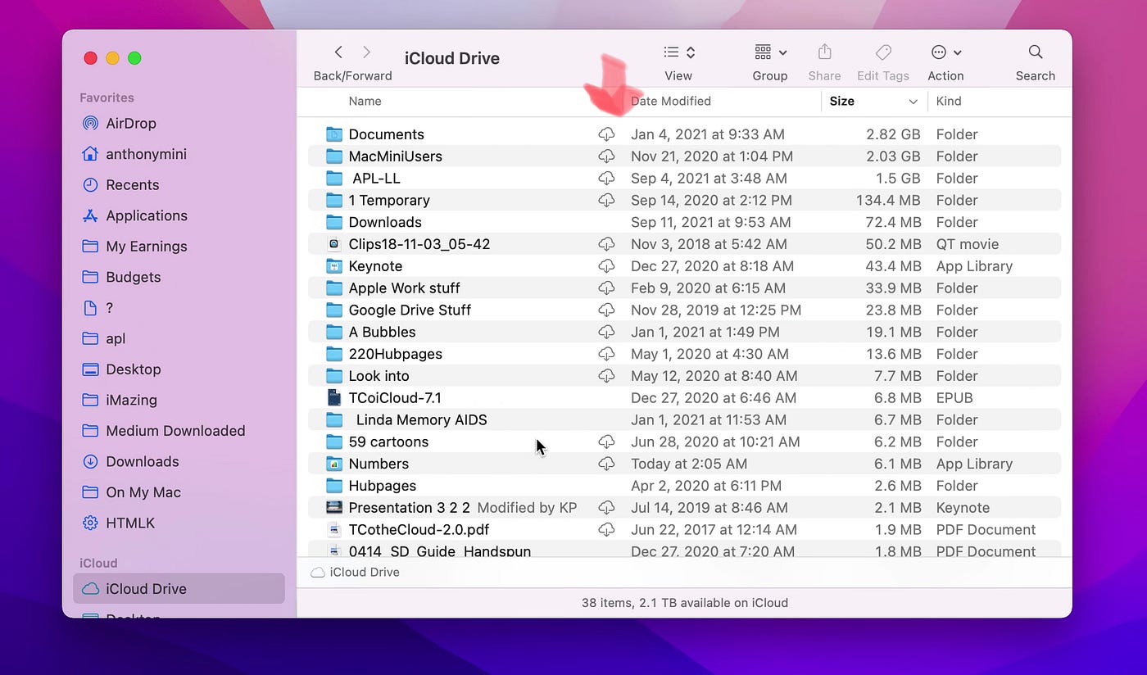Image resolution: width=1147 pixels, height=675 pixels.
Task: Select the Documents folder row
Action: [x=684, y=134]
